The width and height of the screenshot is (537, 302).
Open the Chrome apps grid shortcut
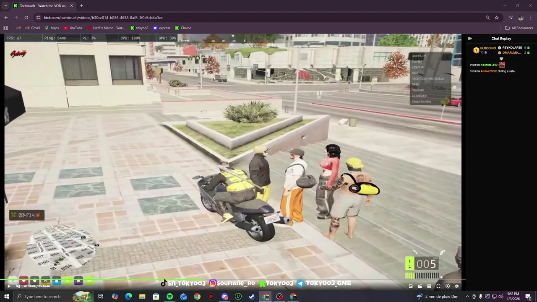tap(5, 28)
